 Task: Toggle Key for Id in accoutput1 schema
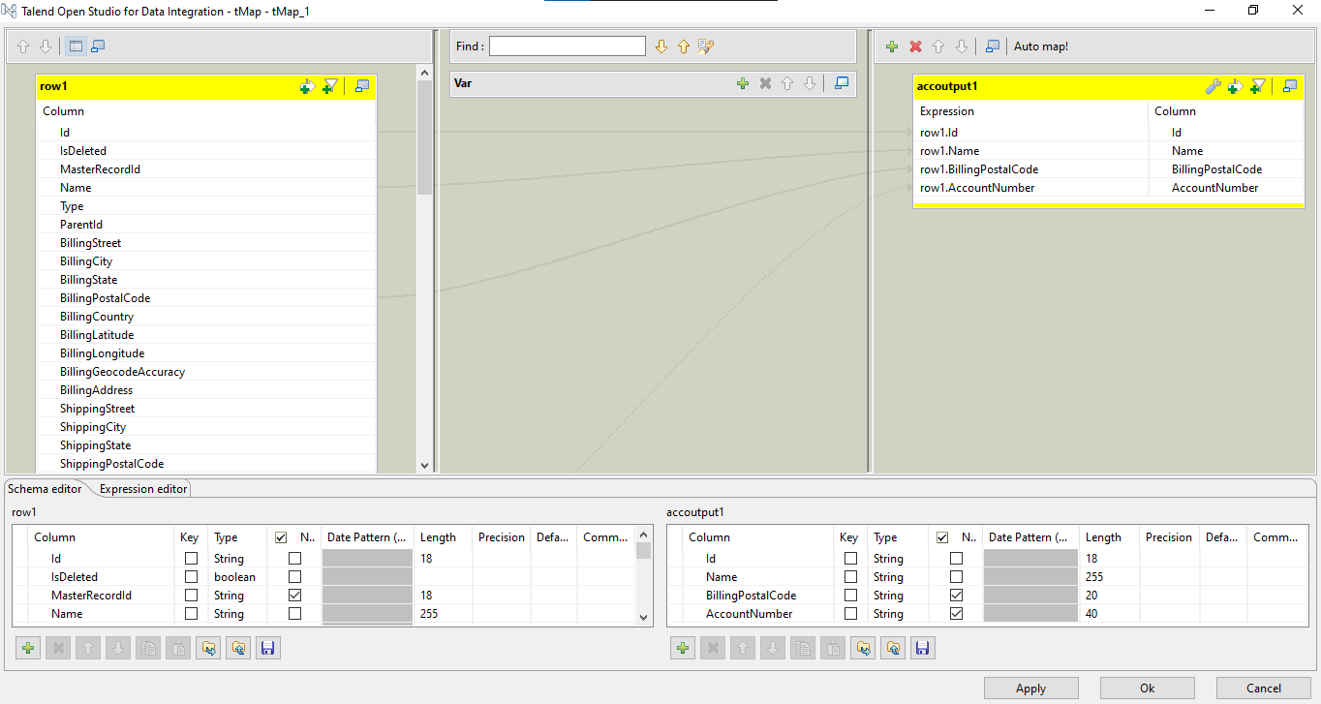pos(850,559)
